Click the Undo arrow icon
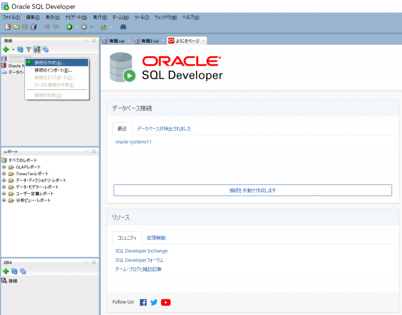 coord(47,27)
